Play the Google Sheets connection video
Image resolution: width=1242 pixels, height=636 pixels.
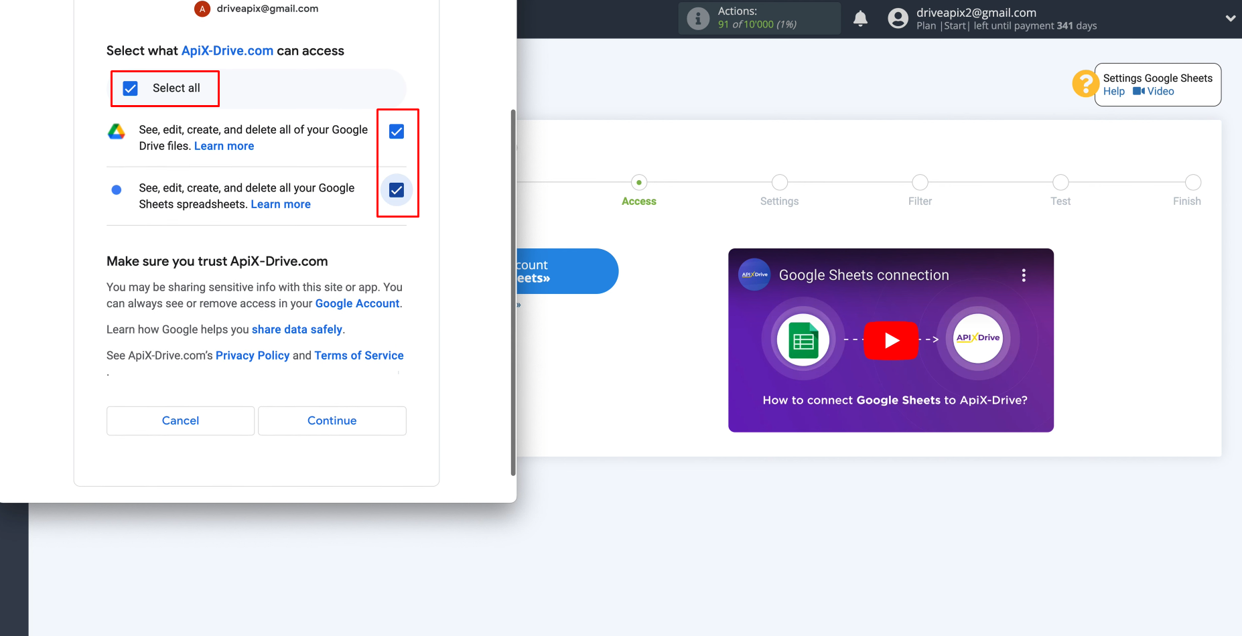tap(891, 340)
